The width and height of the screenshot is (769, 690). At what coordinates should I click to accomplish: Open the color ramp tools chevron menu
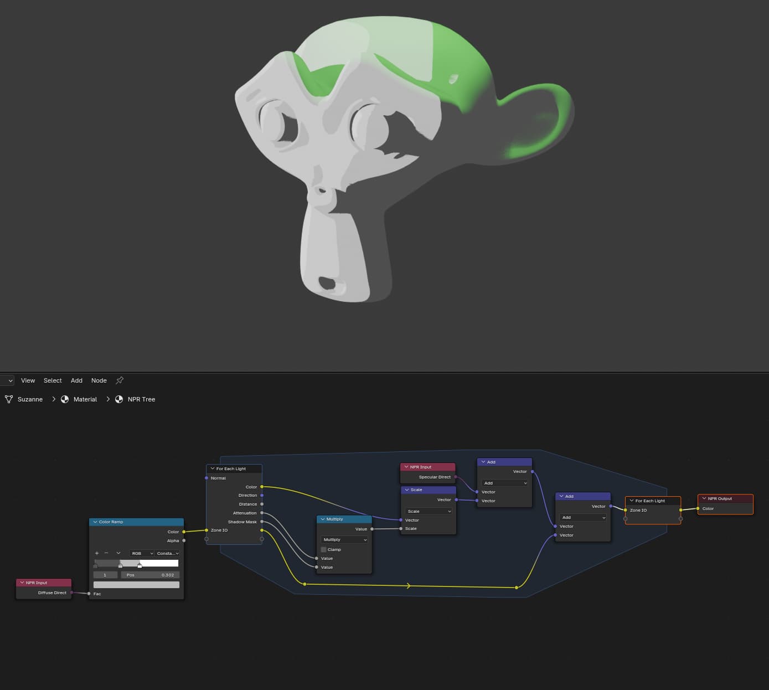click(118, 553)
